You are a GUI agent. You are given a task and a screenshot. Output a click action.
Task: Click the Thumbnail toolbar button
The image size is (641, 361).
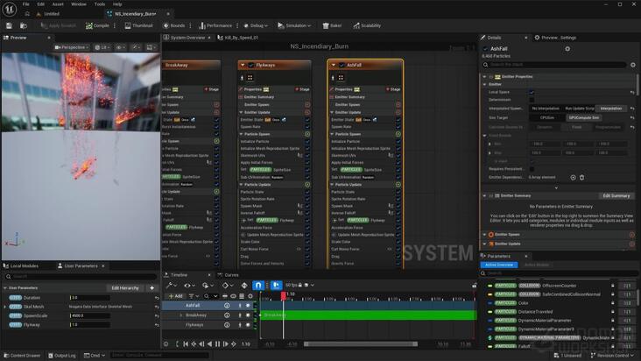click(138, 25)
